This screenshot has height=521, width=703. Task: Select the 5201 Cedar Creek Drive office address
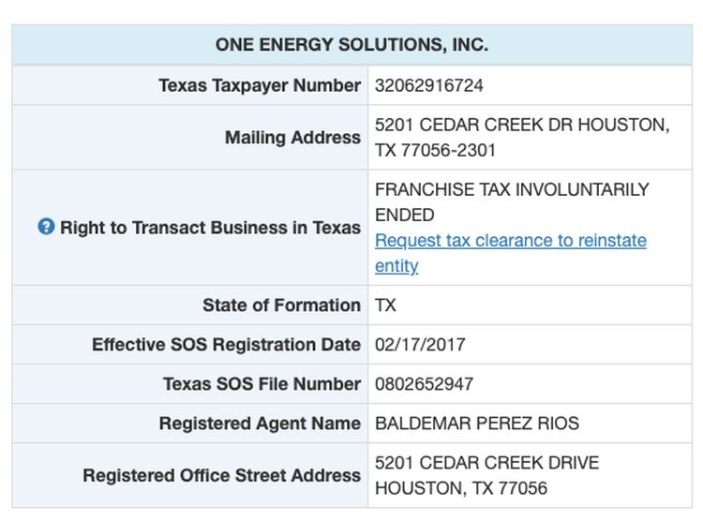pyautogui.click(x=486, y=475)
